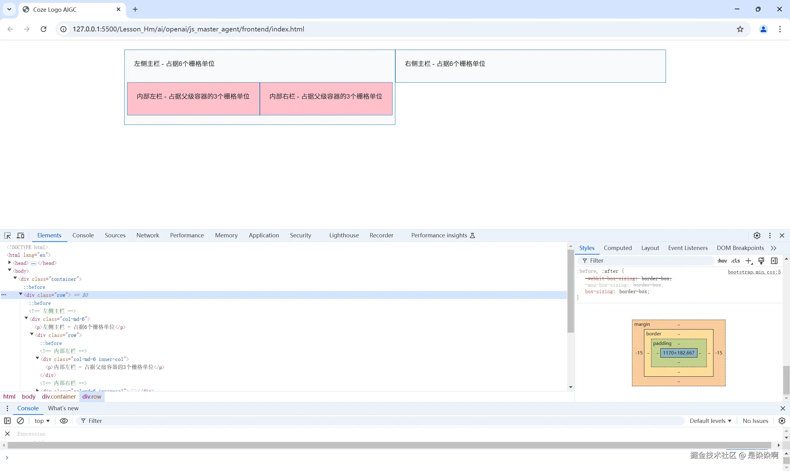
Task: Clear console with the ban icon
Action: [x=20, y=421]
